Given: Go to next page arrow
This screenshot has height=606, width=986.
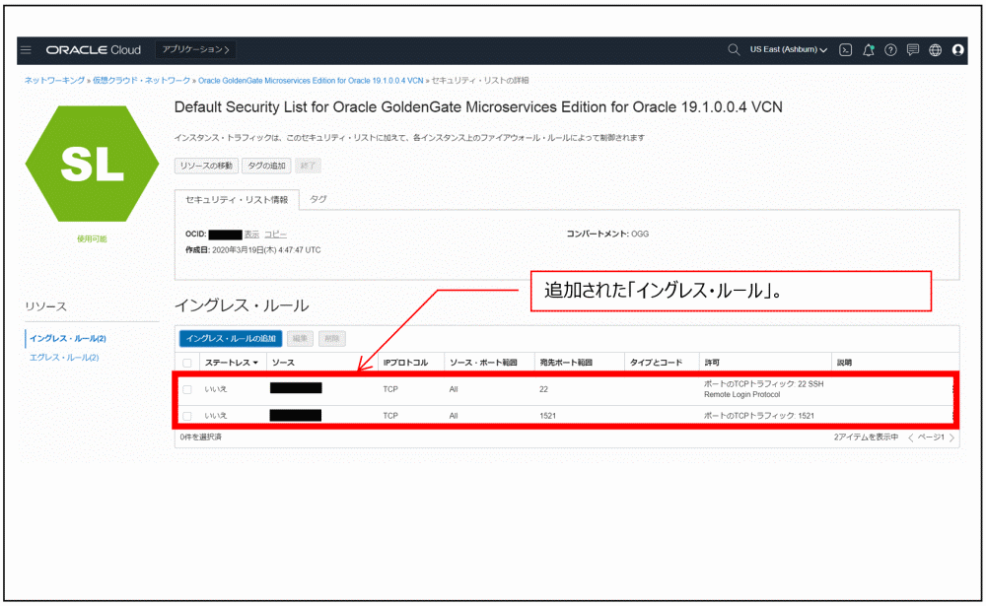Looking at the screenshot, I should click(952, 438).
